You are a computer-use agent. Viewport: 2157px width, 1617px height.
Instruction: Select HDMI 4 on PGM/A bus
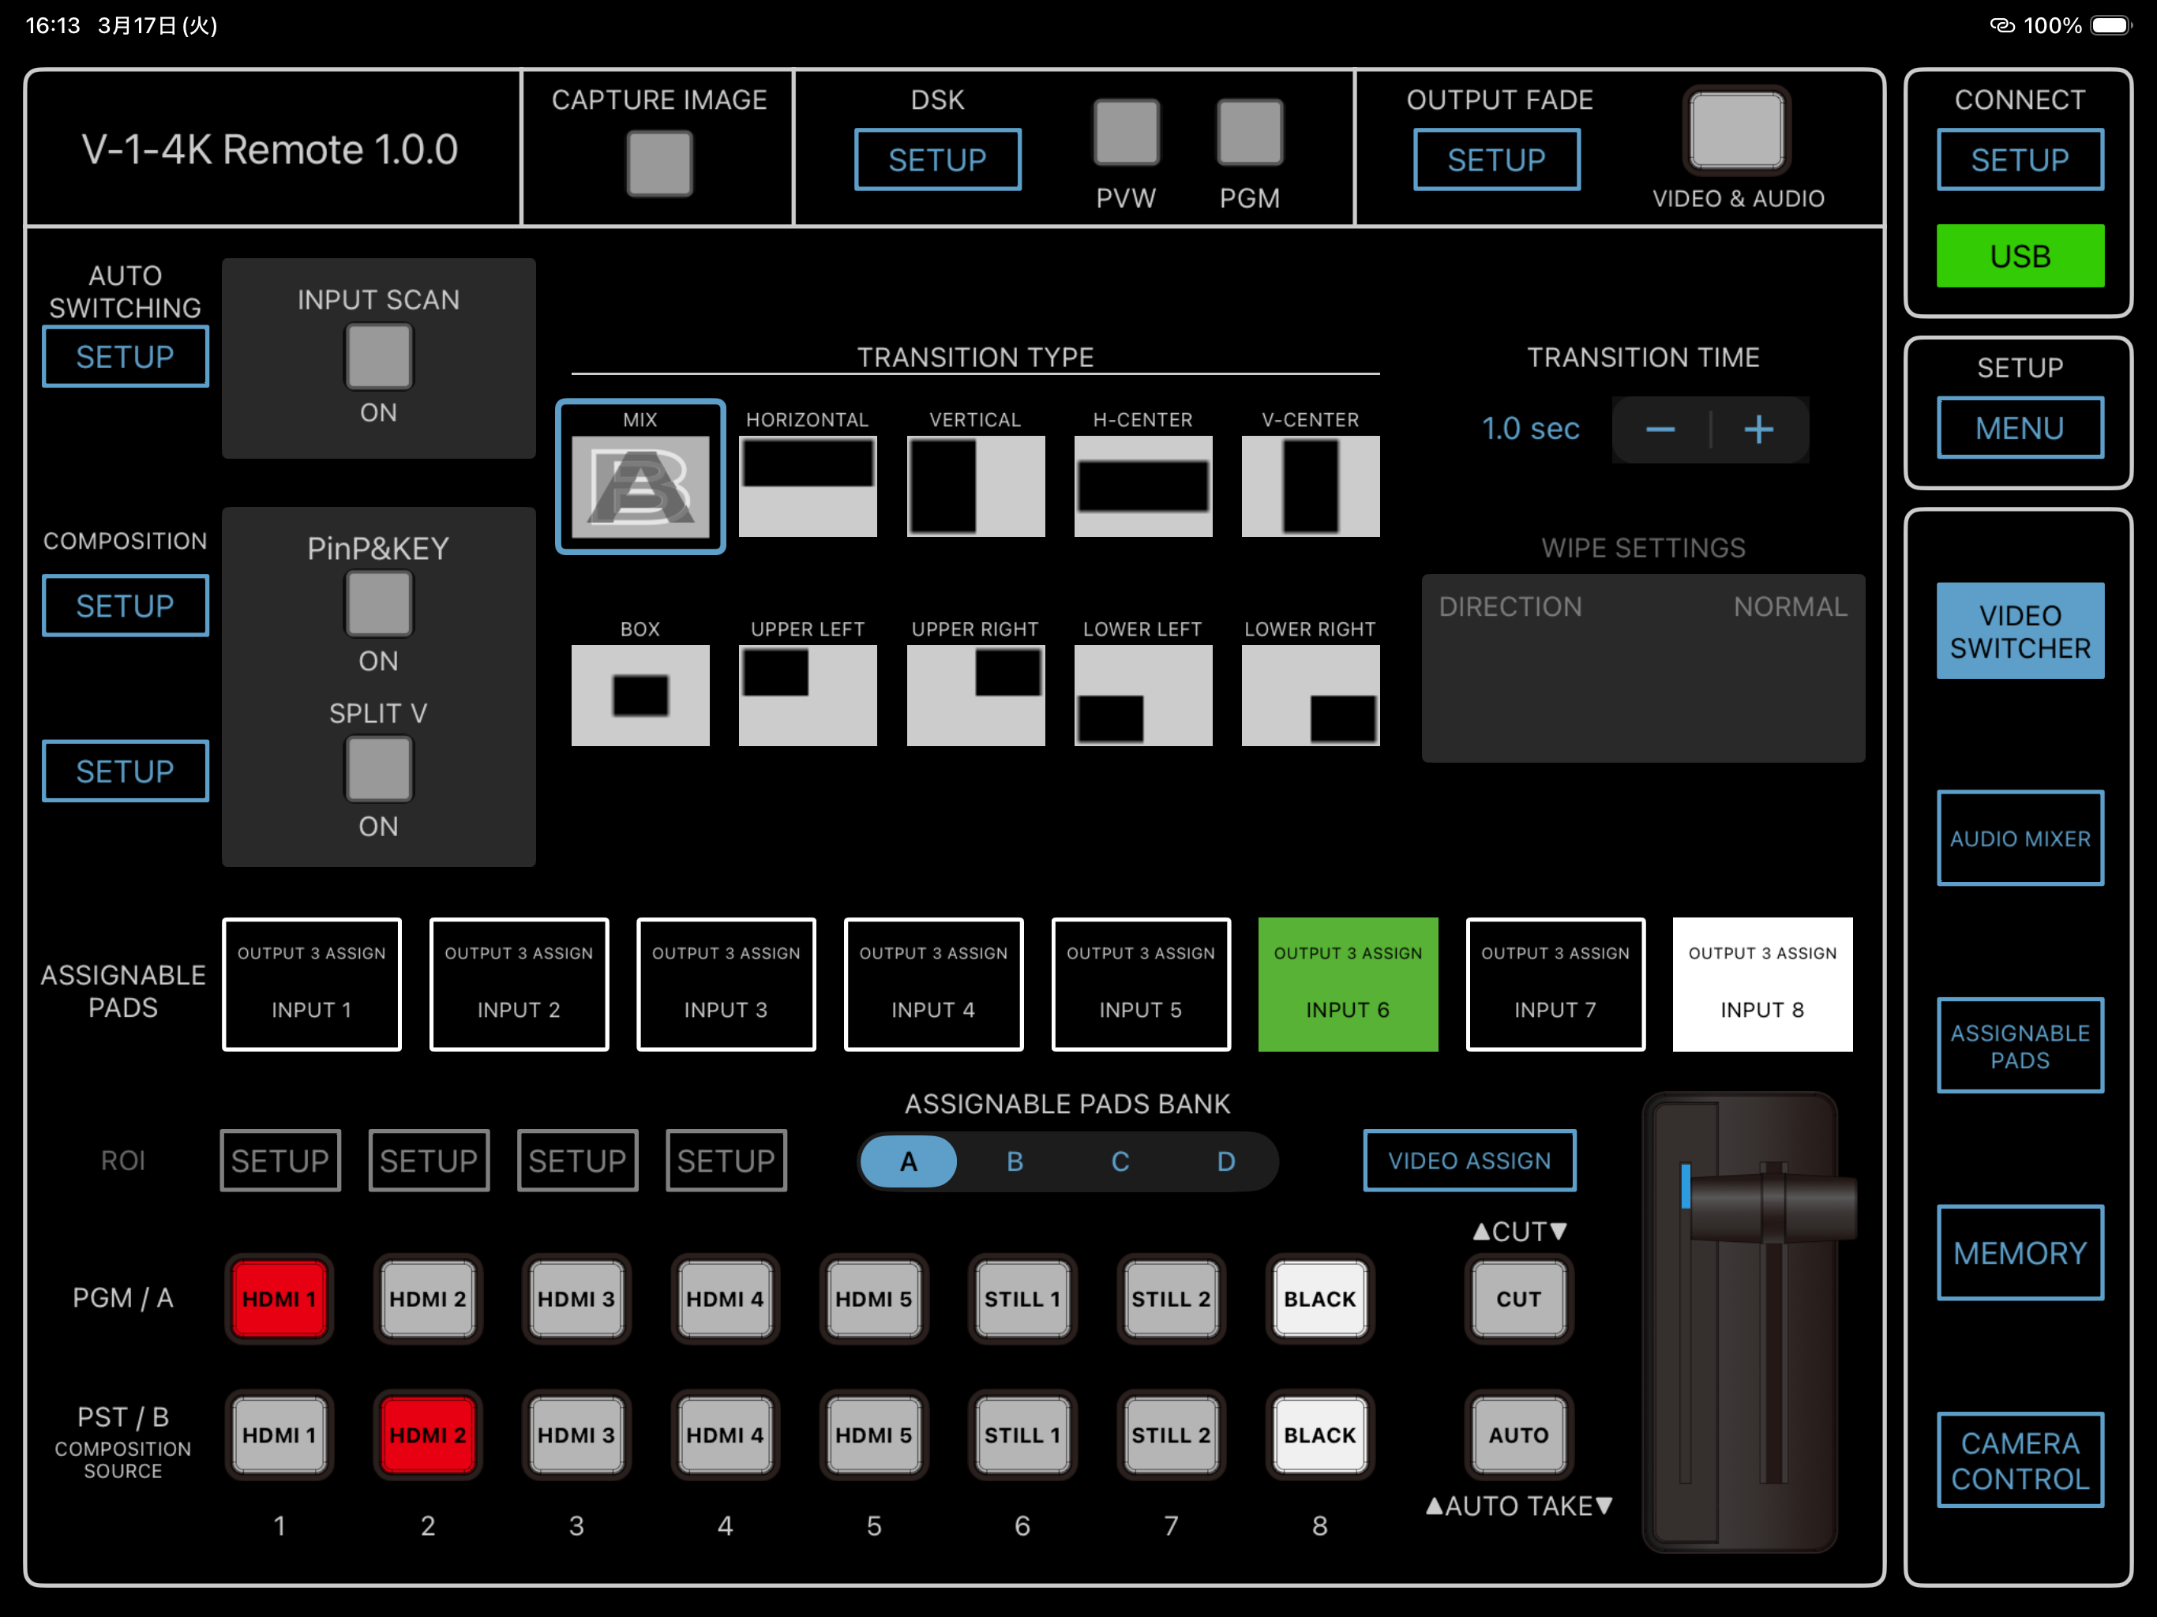(725, 1299)
